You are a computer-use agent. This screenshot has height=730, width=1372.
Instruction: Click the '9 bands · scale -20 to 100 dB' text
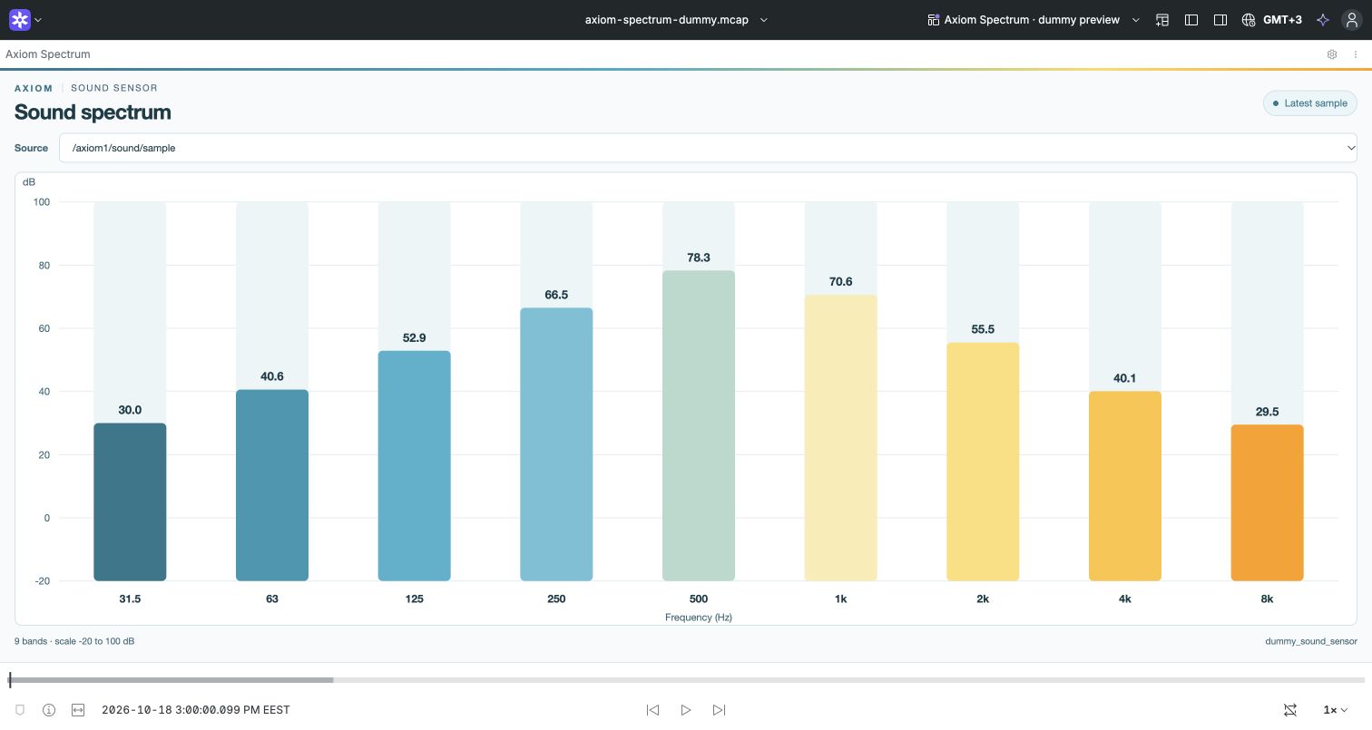click(74, 641)
